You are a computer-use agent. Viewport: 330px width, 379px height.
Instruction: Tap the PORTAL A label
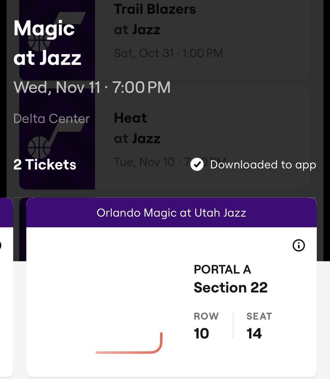(222, 269)
